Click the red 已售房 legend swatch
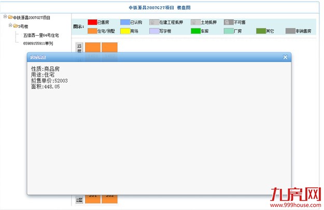This screenshot has width=324, height=210. 92,22
